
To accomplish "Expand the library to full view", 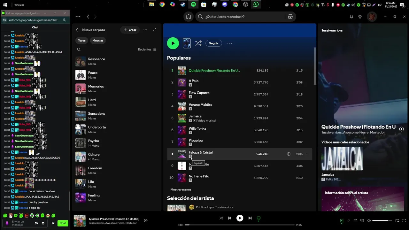I will click(x=155, y=30).
